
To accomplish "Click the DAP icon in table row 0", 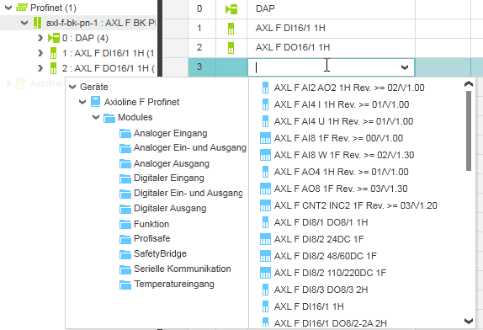I will tap(231, 9).
